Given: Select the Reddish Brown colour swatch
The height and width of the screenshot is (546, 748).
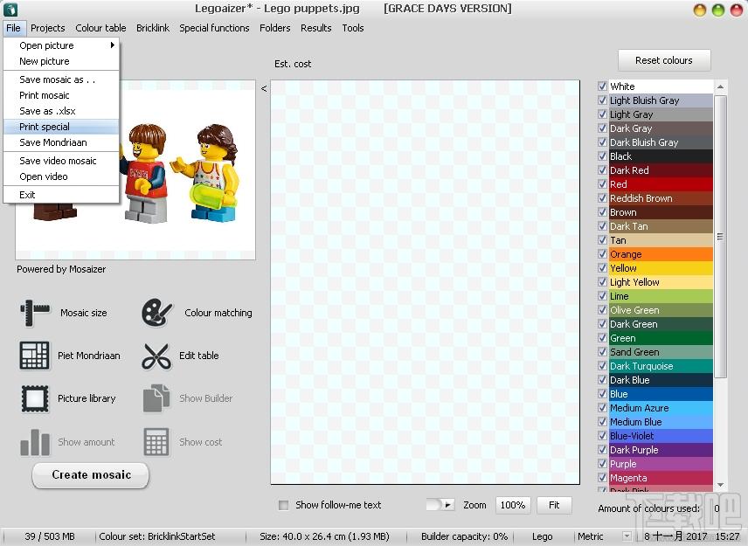Looking at the screenshot, I should pyautogui.click(x=661, y=198).
